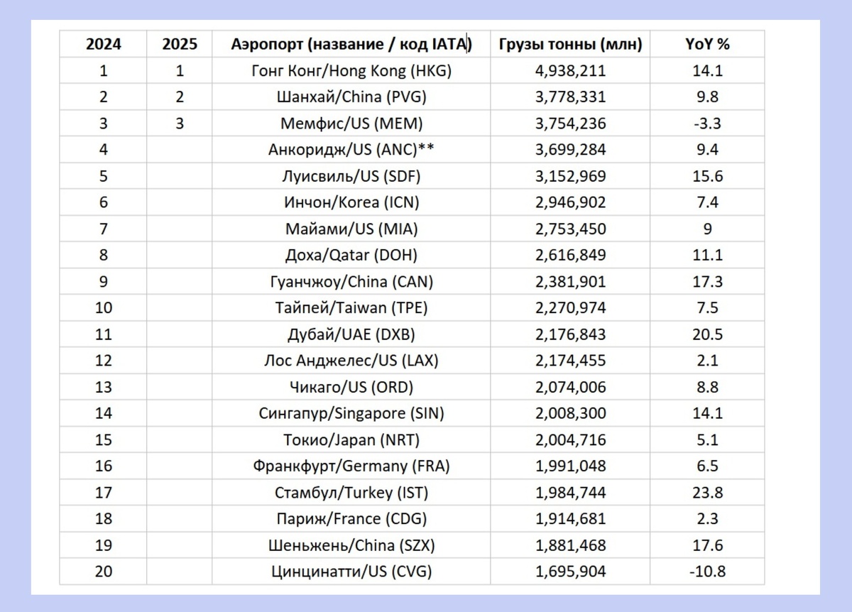
Task: Click the 23.8 YoY cell for Istanbul
Action: coord(708,492)
